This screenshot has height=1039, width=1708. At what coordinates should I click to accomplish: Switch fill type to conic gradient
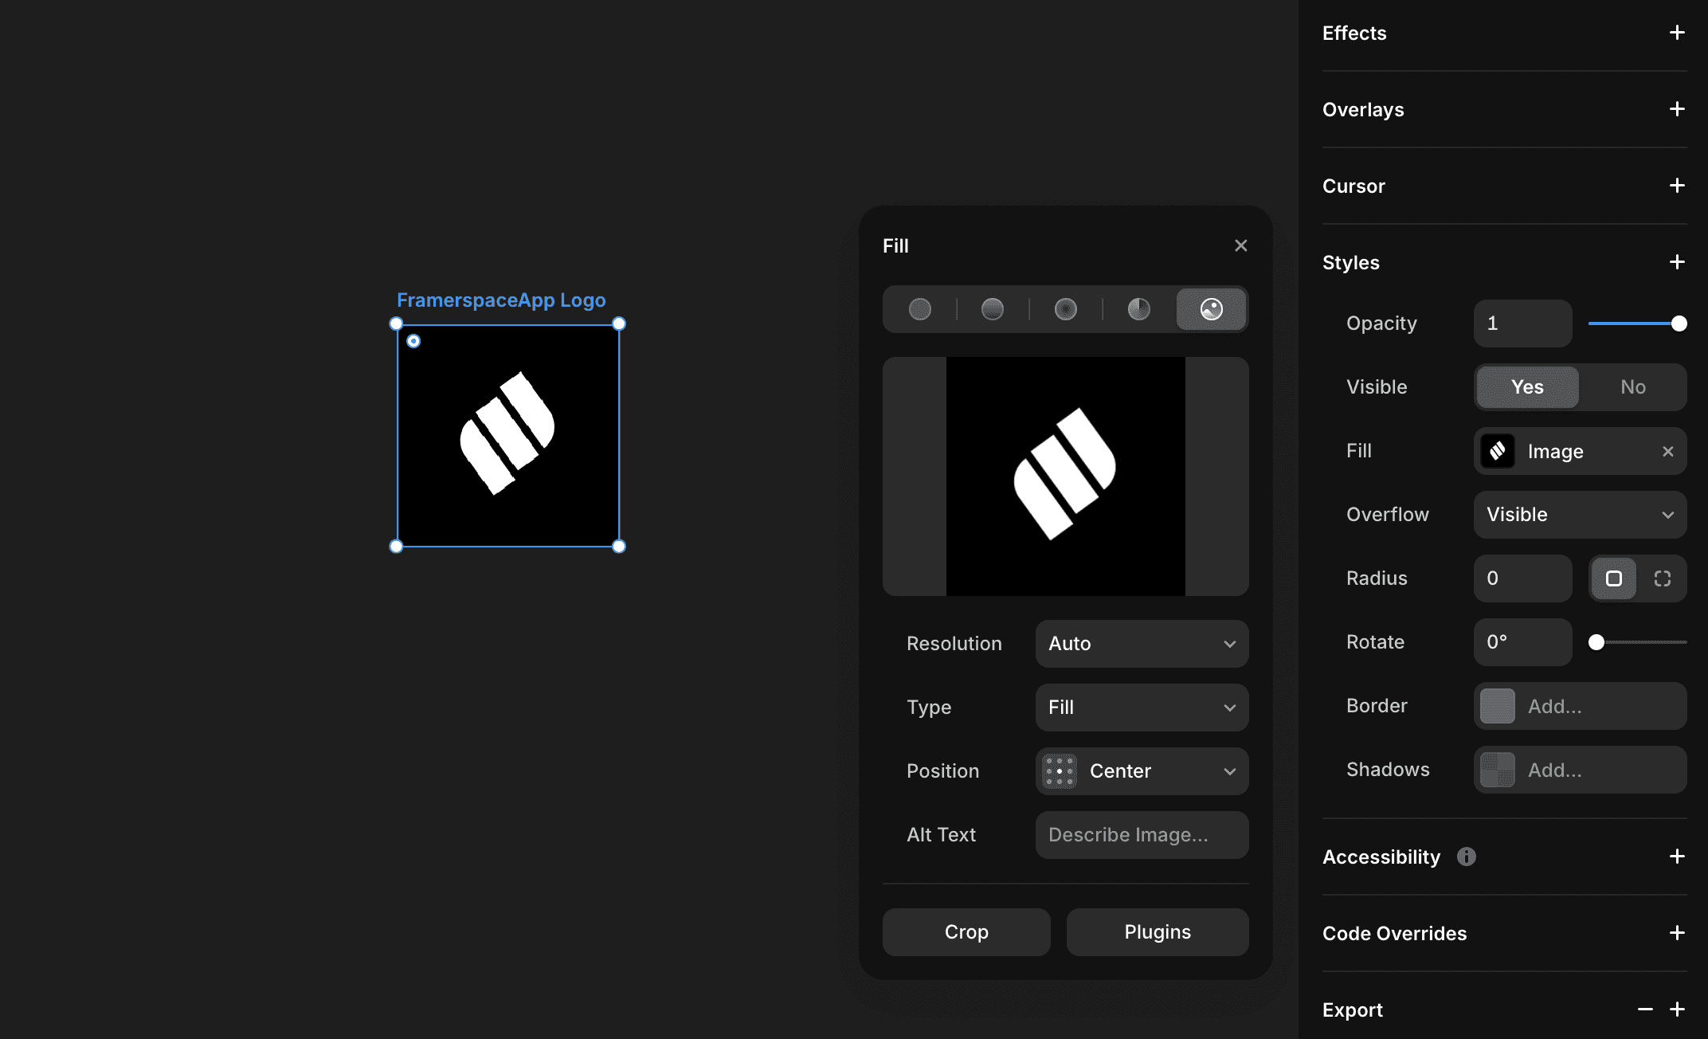(x=1139, y=309)
